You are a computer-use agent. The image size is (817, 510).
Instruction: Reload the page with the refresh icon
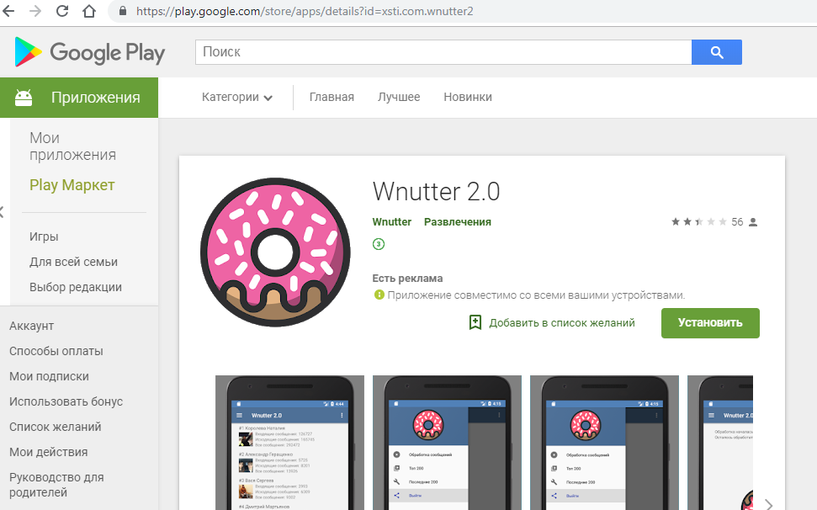[62, 11]
